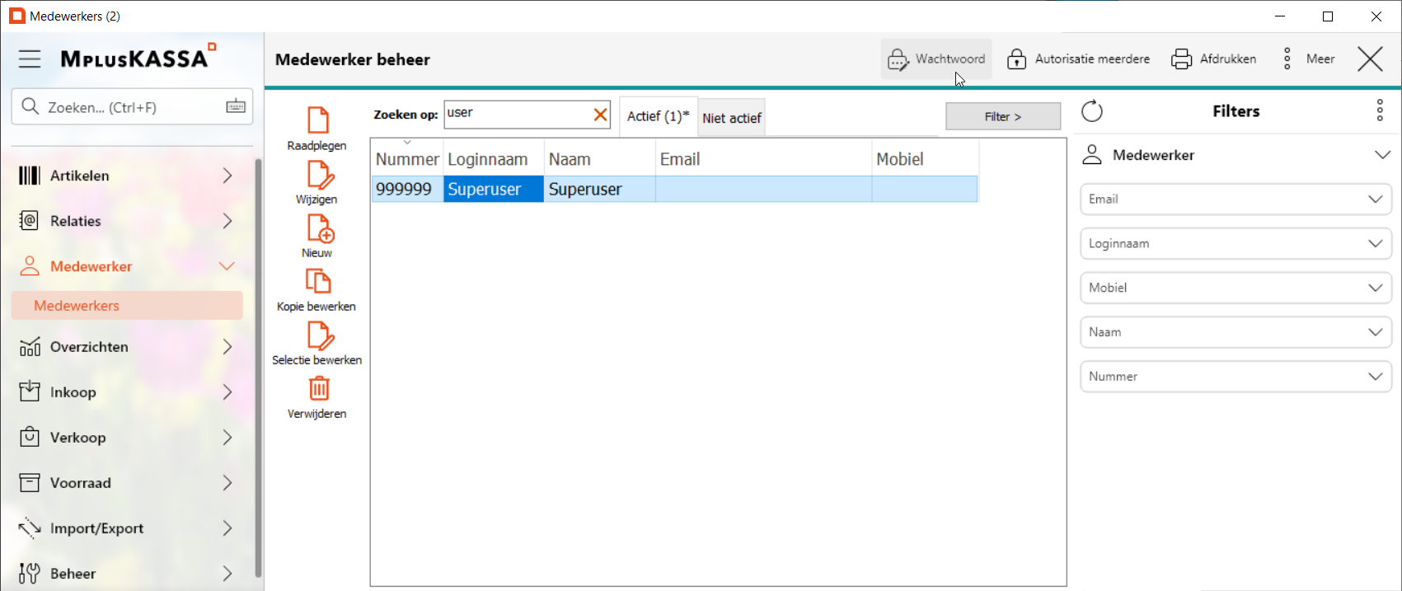Click the sidebar Zoeken search field

click(124, 107)
